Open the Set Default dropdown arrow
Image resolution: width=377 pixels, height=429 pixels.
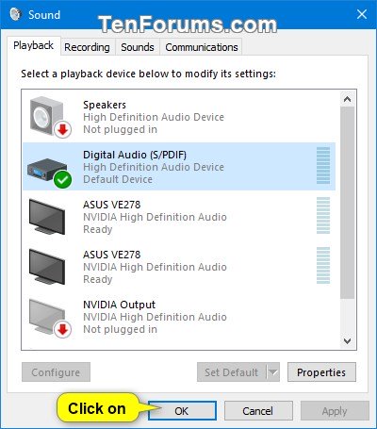pos(273,372)
